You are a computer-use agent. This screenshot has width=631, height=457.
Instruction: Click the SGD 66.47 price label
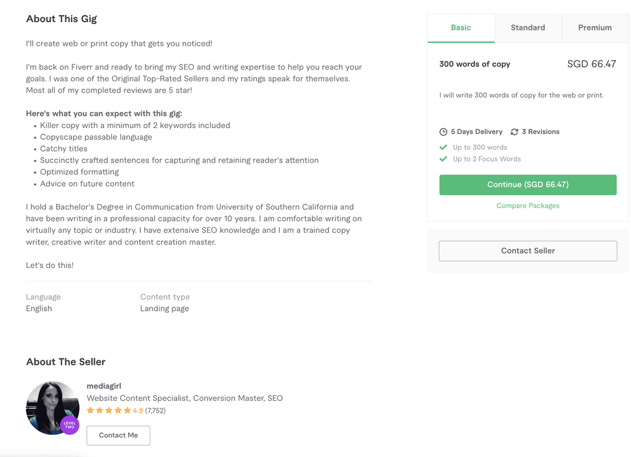tap(592, 64)
